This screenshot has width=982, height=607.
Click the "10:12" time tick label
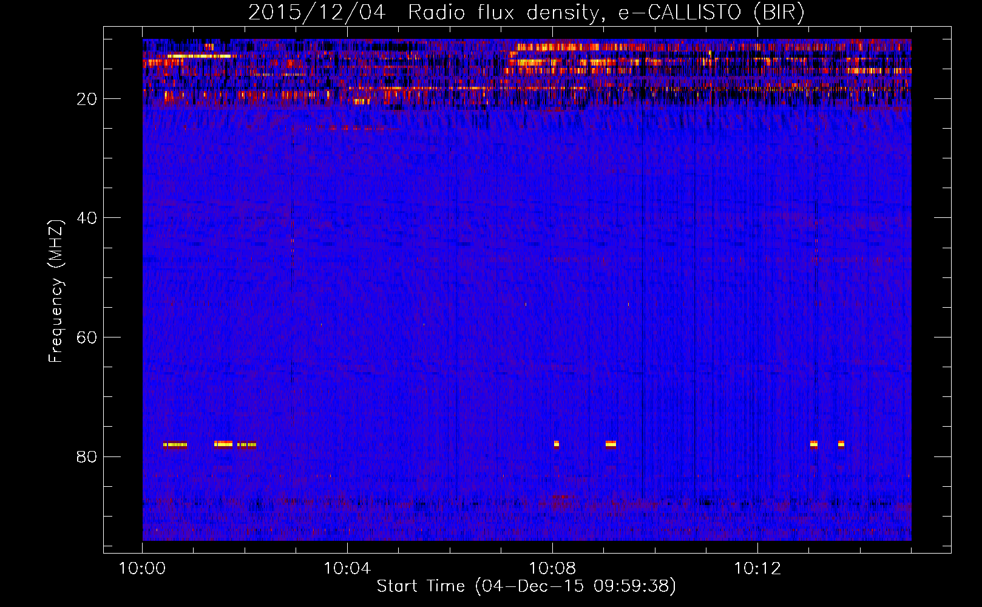coord(757,569)
